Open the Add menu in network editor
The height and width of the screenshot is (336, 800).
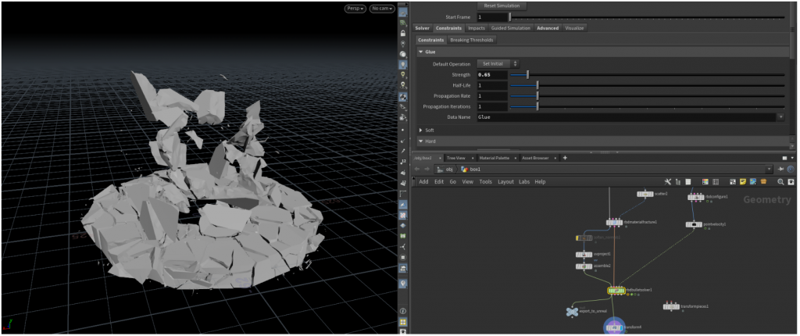coord(423,182)
